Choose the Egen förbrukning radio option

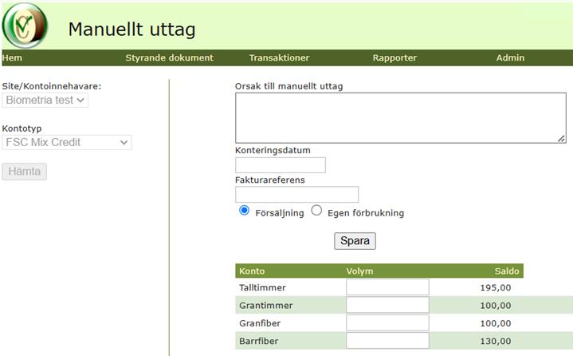(316, 211)
